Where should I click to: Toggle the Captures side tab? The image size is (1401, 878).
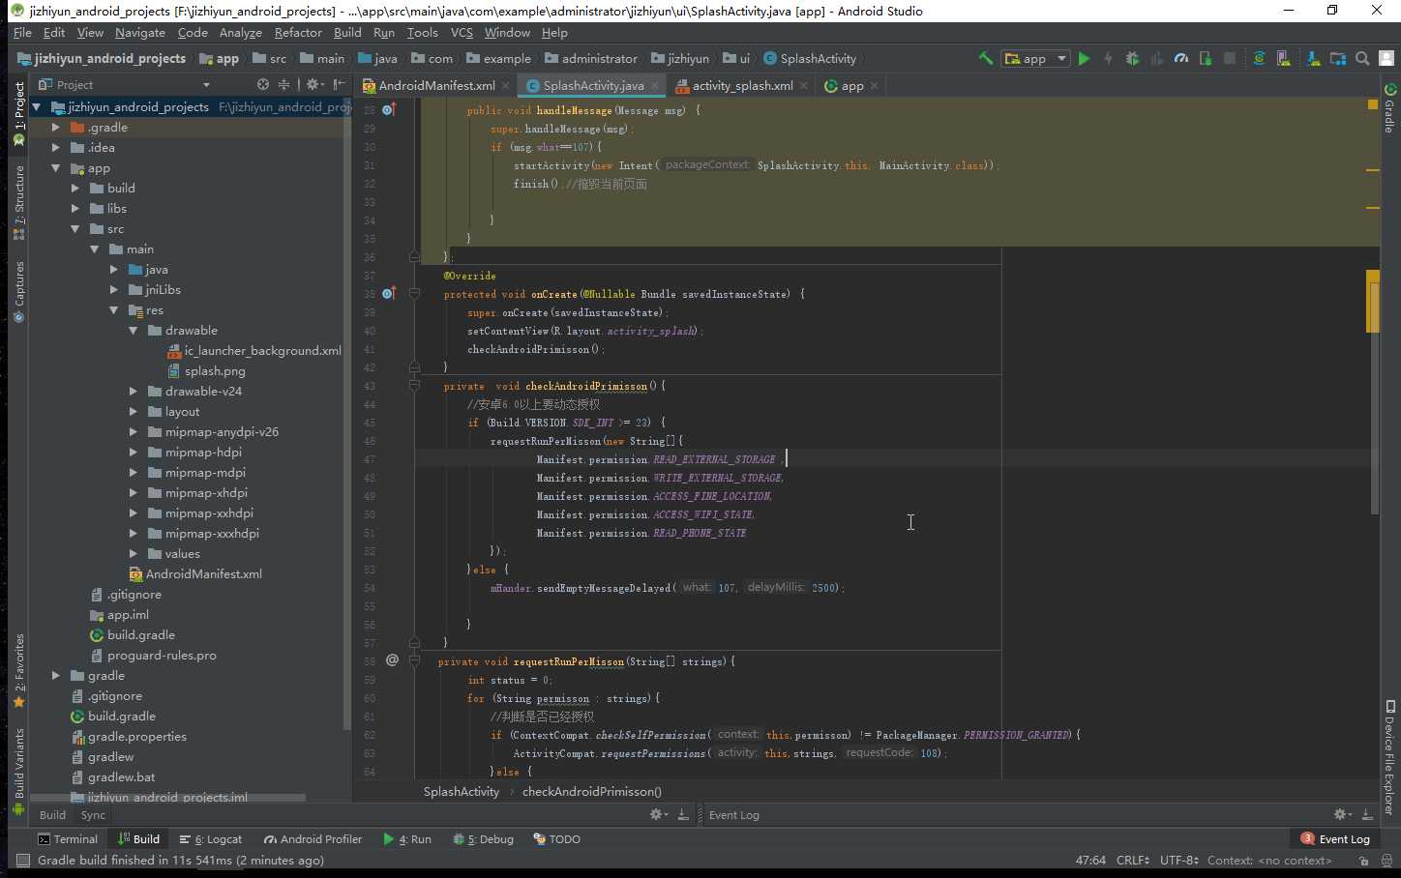(x=18, y=291)
